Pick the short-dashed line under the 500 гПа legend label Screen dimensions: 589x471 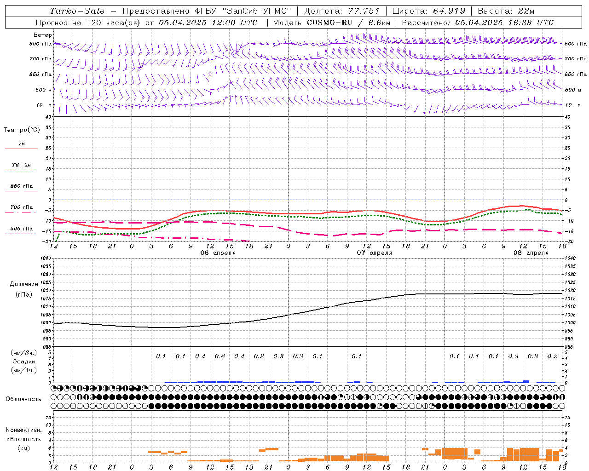(21, 234)
